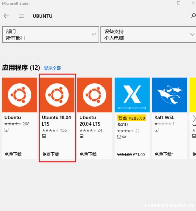The image size is (196, 211).
Task: Open the Ubuntu app tile image
Action: (20, 95)
